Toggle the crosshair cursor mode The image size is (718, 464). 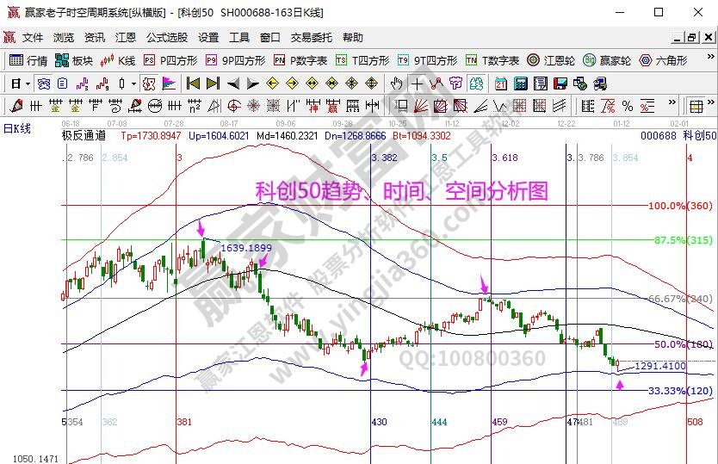tap(418, 84)
